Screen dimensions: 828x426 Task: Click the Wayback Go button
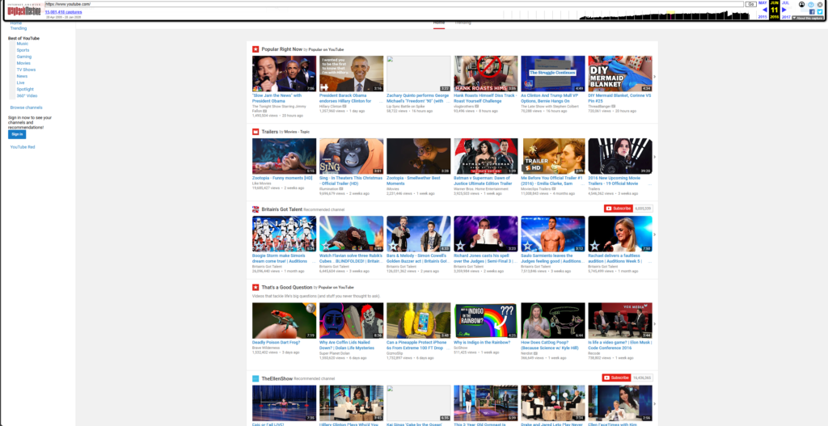click(x=750, y=4)
